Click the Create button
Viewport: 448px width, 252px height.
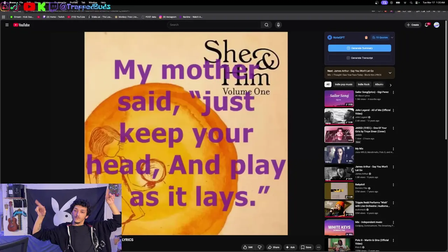pos(413,25)
